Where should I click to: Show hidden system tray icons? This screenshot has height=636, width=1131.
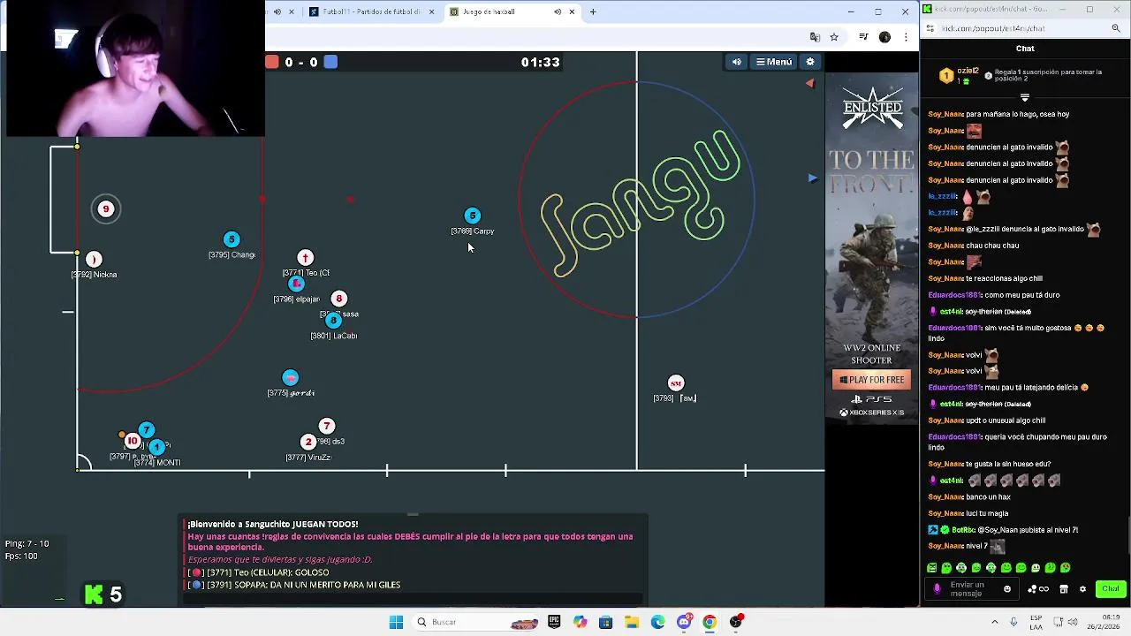(x=994, y=622)
